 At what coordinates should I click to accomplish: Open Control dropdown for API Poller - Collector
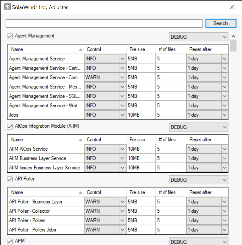[x=105, y=211]
